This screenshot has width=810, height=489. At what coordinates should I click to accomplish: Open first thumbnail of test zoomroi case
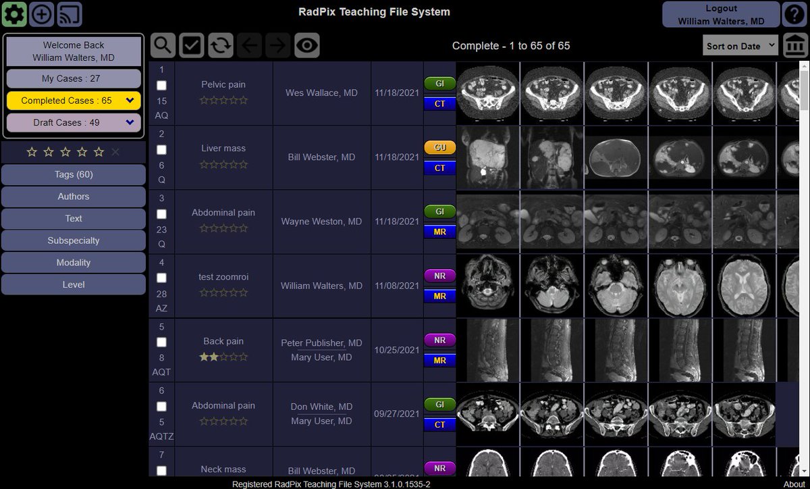click(x=488, y=285)
